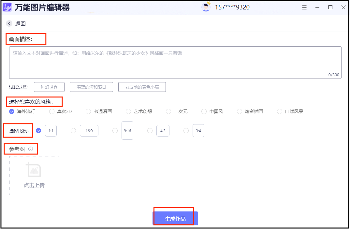The width and height of the screenshot is (350, 231).
Task: Select the 二次元 style option
Action: coord(168,111)
